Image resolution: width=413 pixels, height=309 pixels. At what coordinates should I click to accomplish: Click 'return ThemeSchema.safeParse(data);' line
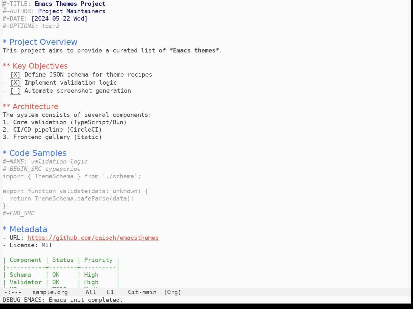point(72,199)
